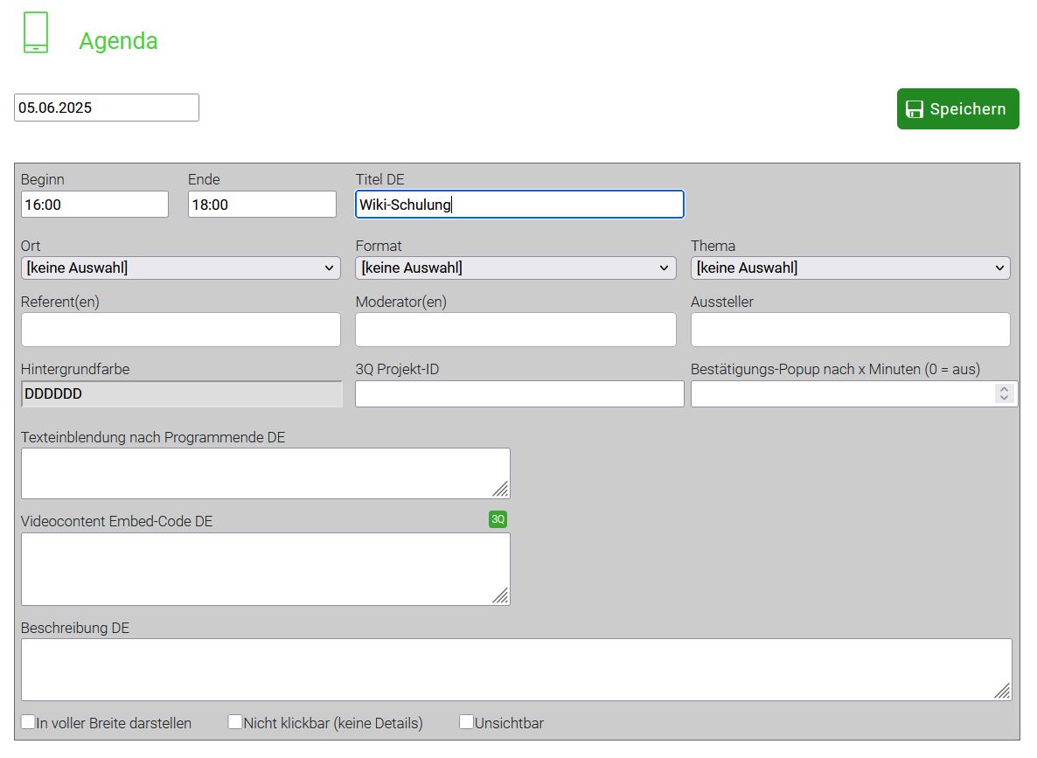
Task: Click the green 3Q badge icon
Action: (x=498, y=519)
